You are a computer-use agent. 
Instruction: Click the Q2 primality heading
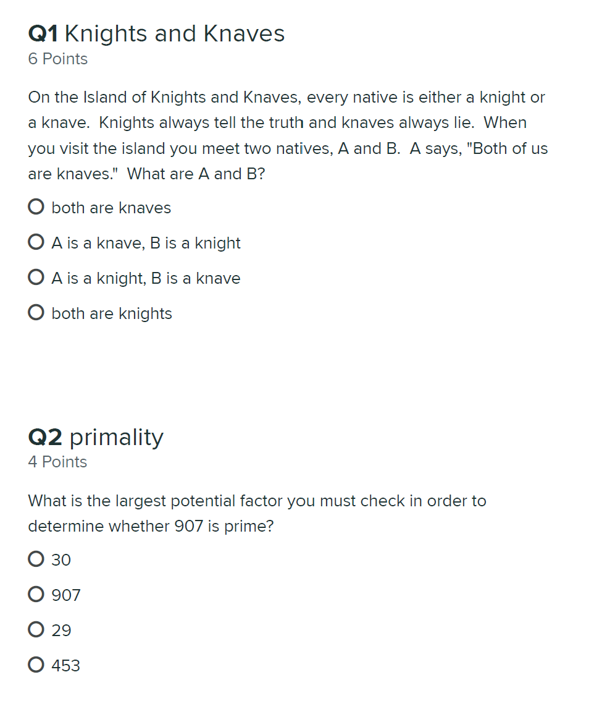click(96, 437)
